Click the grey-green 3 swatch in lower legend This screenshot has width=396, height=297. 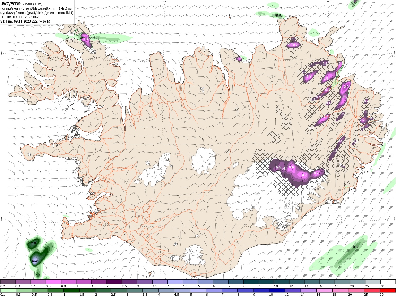point(135,291)
